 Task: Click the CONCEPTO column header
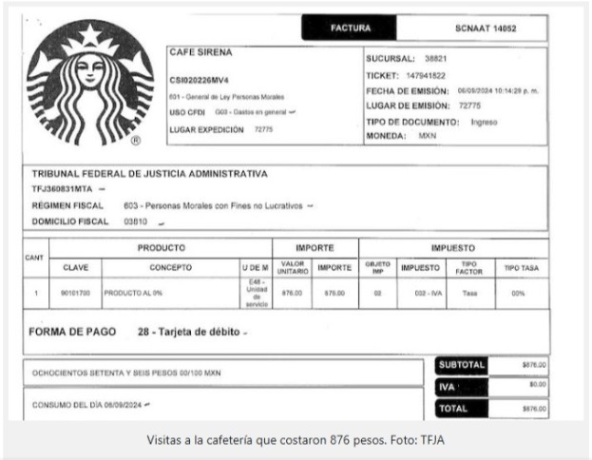tap(169, 268)
